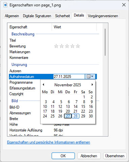This screenshot has width=129, height=162.
Task: Set rating to one star
Action: pos(56,46)
